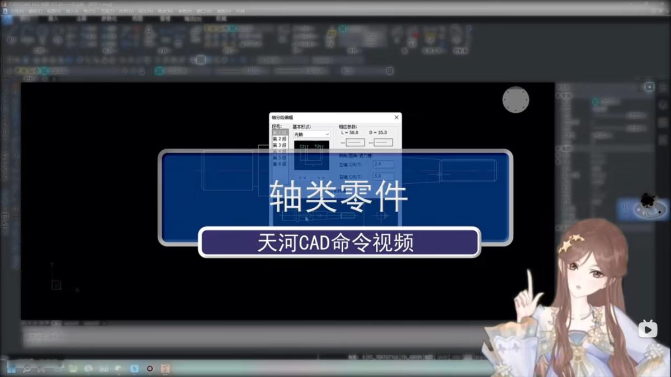Screen dimensions: 671x377
Task: Select 第5段 in the segment list
Action: click(280, 158)
